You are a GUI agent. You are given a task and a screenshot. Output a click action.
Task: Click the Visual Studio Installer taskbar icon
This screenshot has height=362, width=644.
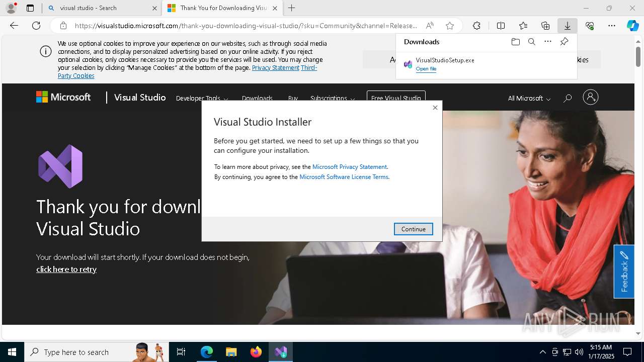pyautogui.click(x=281, y=352)
